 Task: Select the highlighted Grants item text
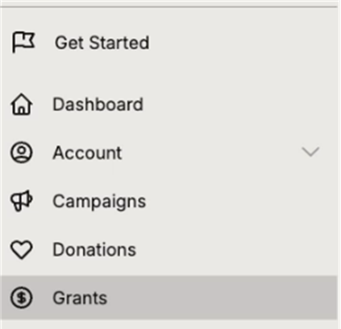(80, 298)
